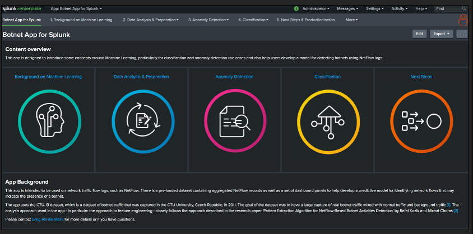Image resolution: width=473 pixels, height=234 pixels.
Task: Follow the Data Analysis & Preparation link
Action: [141, 77]
